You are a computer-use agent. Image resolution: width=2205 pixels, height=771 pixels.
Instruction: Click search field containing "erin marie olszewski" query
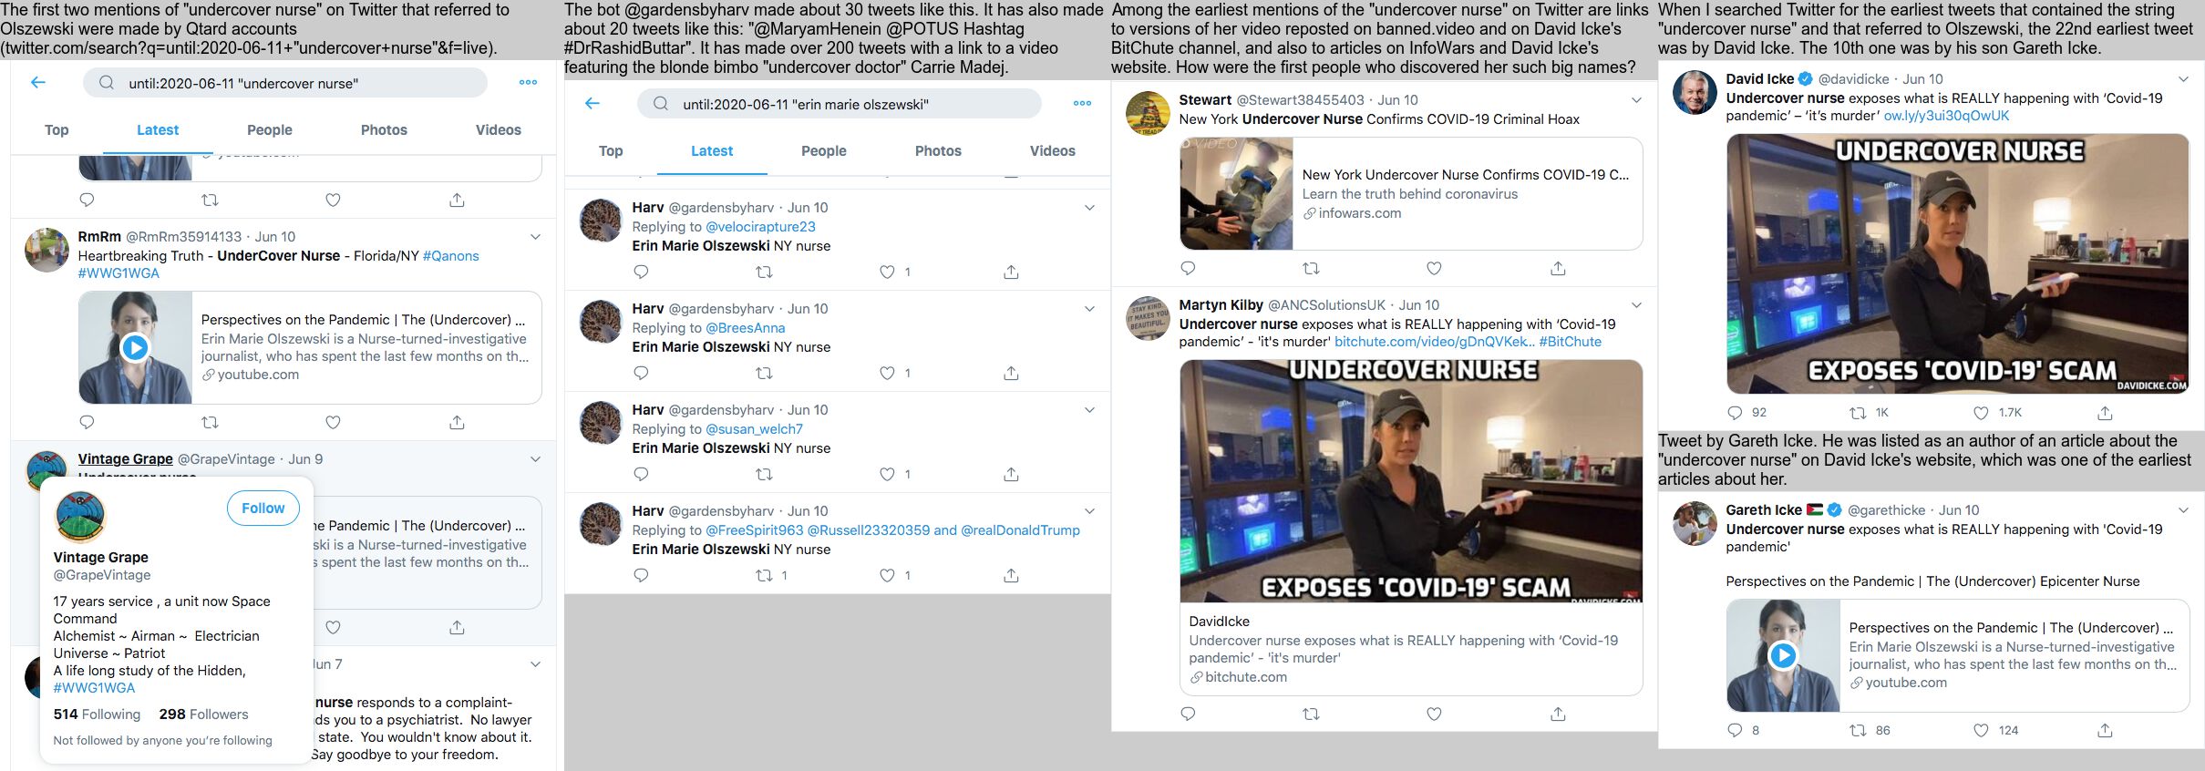pyautogui.click(x=840, y=104)
